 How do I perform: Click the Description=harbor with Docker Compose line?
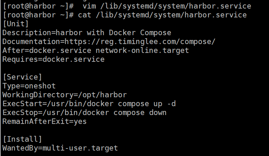tap(87, 33)
